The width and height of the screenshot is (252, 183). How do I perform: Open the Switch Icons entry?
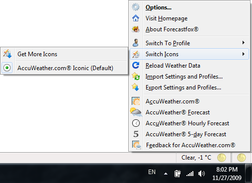click(x=189, y=54)
